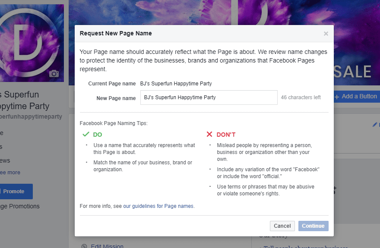
Task: Click the green DO checkmark icon
Action: coord(86,134)
